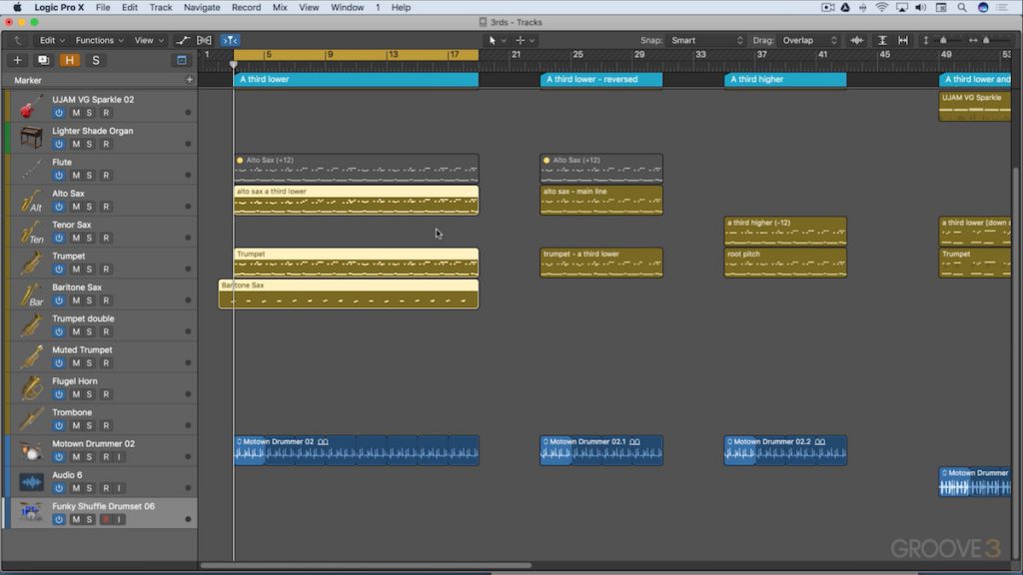Add a marker with the plus icon

click(x=189, y=80)
